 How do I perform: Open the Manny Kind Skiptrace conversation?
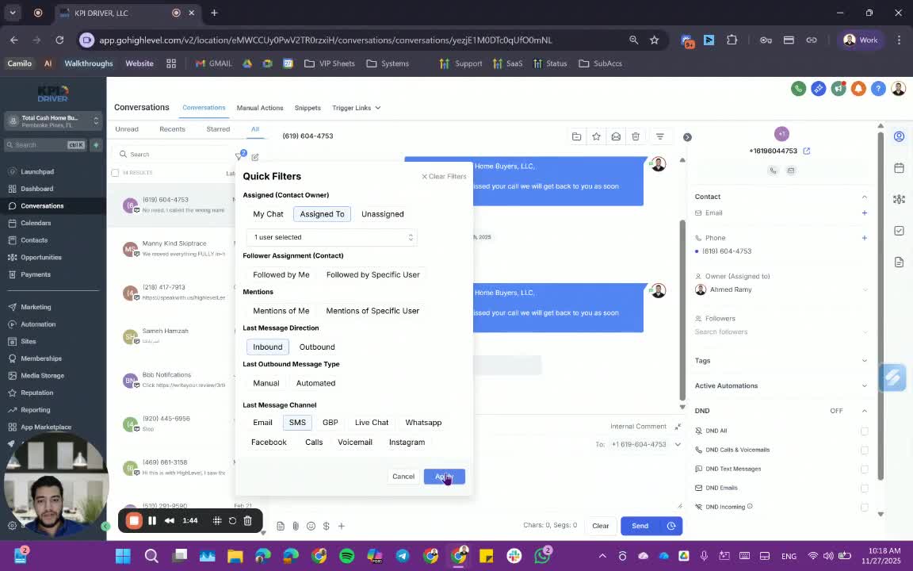point(172,249)
